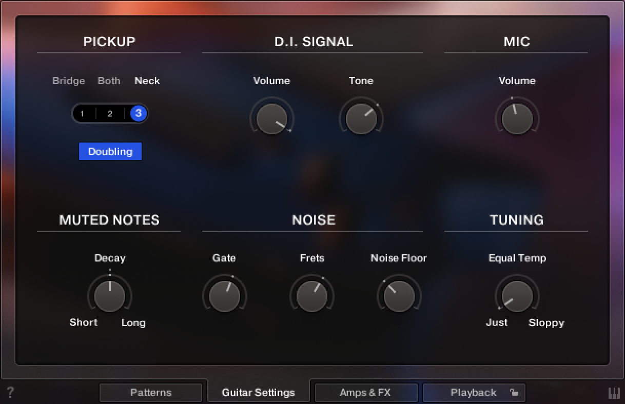This screenshot has height=404, width=625.
Task: Disable the Doubling option
Action: click(110, 151)
